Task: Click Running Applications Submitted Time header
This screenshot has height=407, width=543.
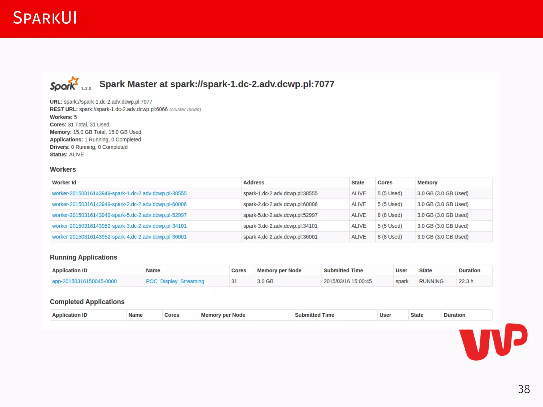Action: click(x=343, y=271)
